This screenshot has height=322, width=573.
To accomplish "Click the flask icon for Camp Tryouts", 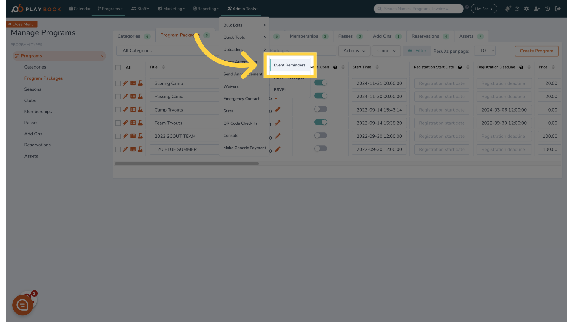I will coord(140,109).
